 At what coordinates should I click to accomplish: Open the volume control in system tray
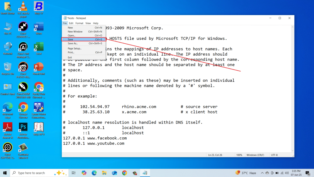click(x=287, y=173)
